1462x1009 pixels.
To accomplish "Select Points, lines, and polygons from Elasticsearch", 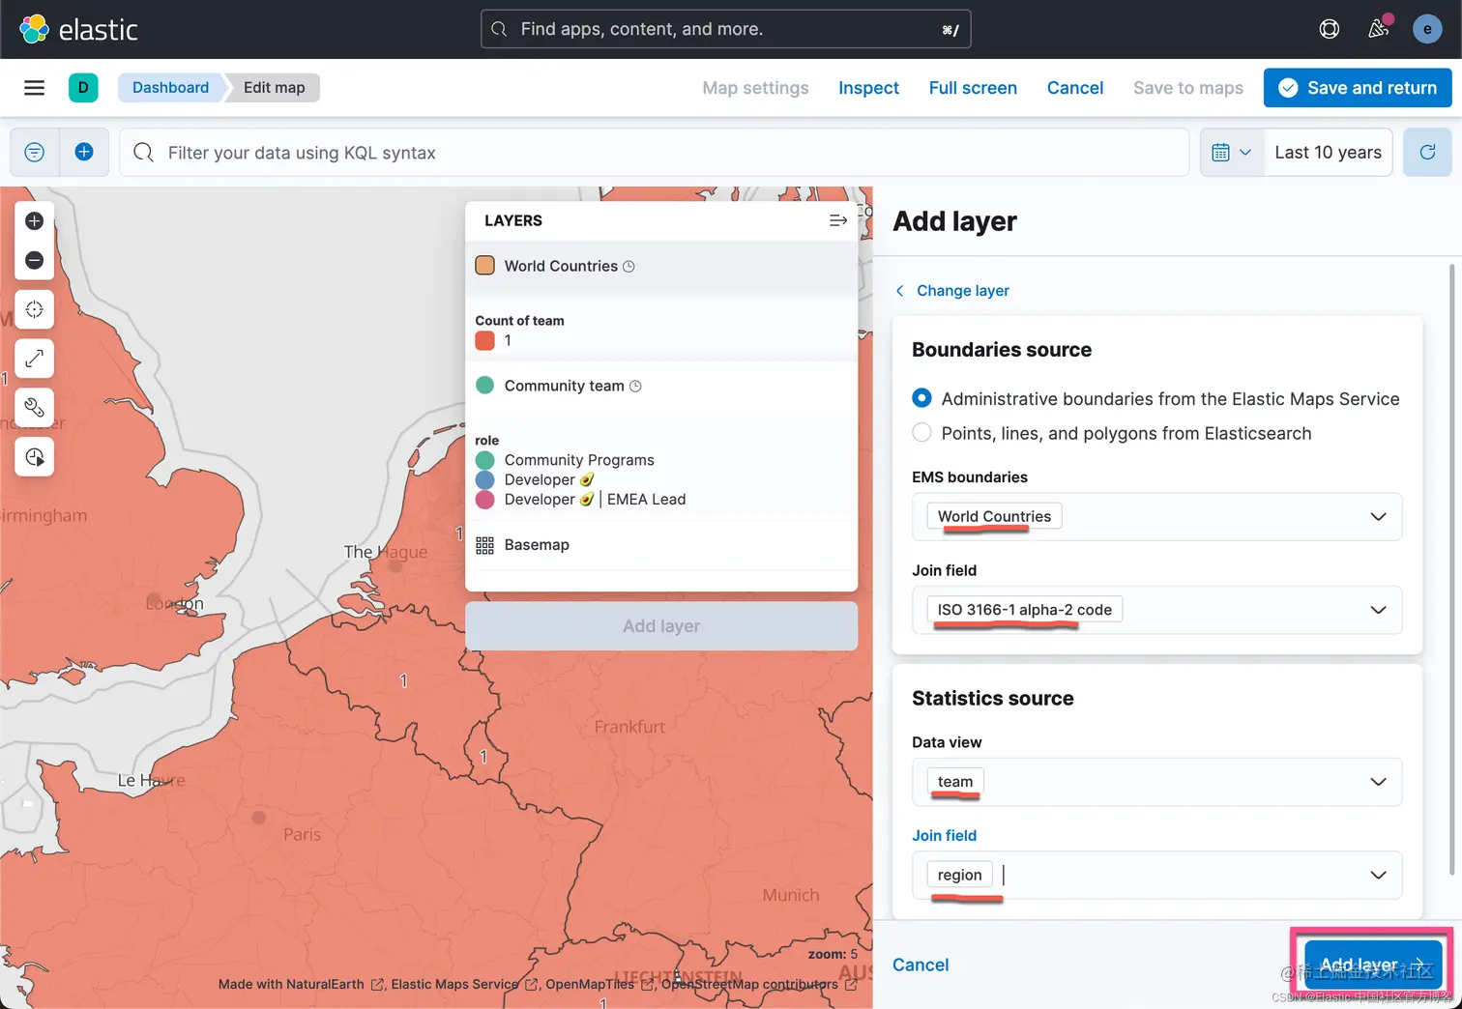I will pyautogui.click(x=922, y=433).
